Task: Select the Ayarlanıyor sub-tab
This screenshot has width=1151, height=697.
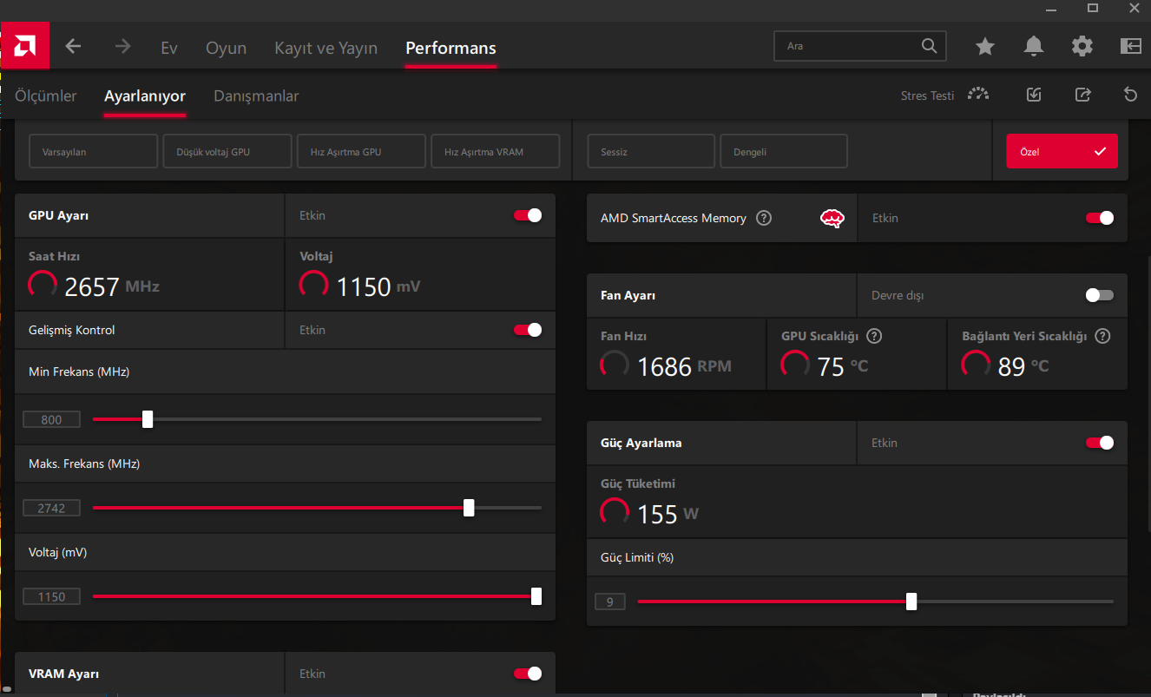Action: point(145,95)
